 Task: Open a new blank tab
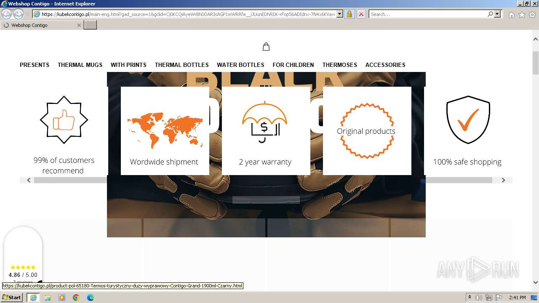point(91,25)
